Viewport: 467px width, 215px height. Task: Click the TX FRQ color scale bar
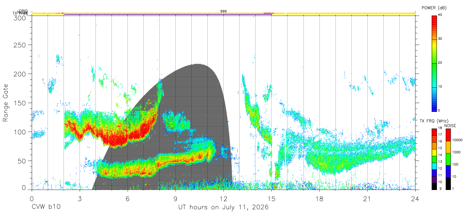coord(434,159)
